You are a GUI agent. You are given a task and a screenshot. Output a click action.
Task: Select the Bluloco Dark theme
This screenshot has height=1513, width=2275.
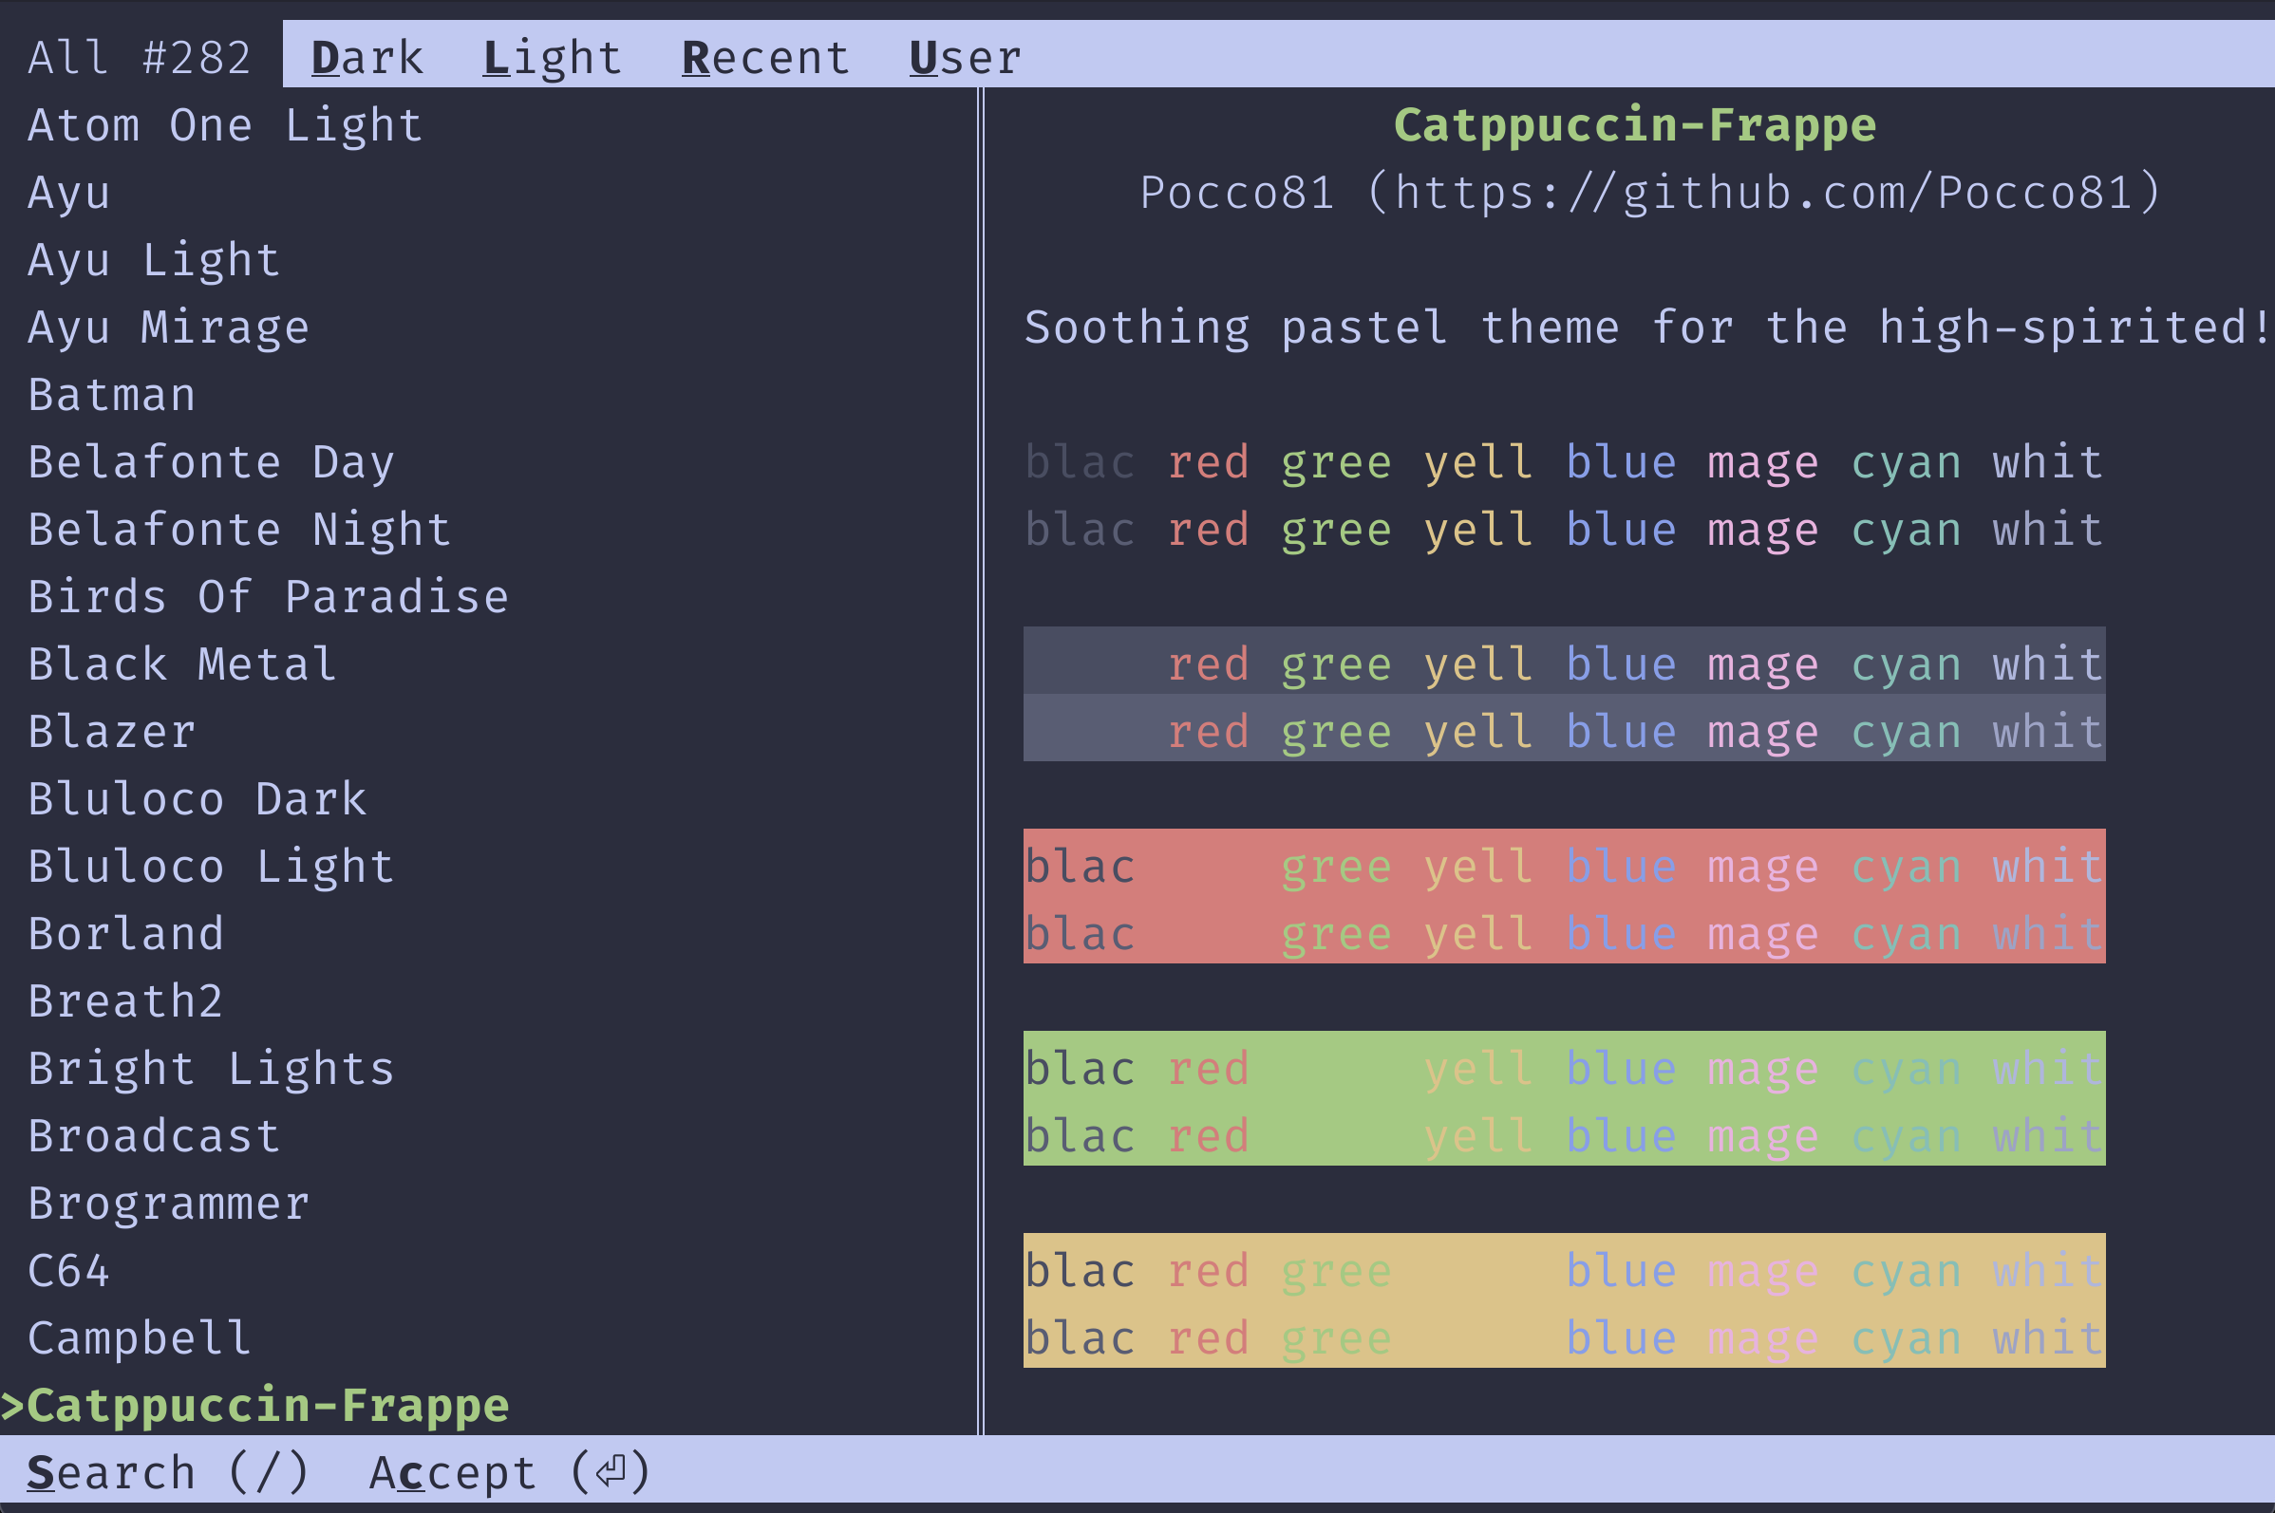pos(197,799)
